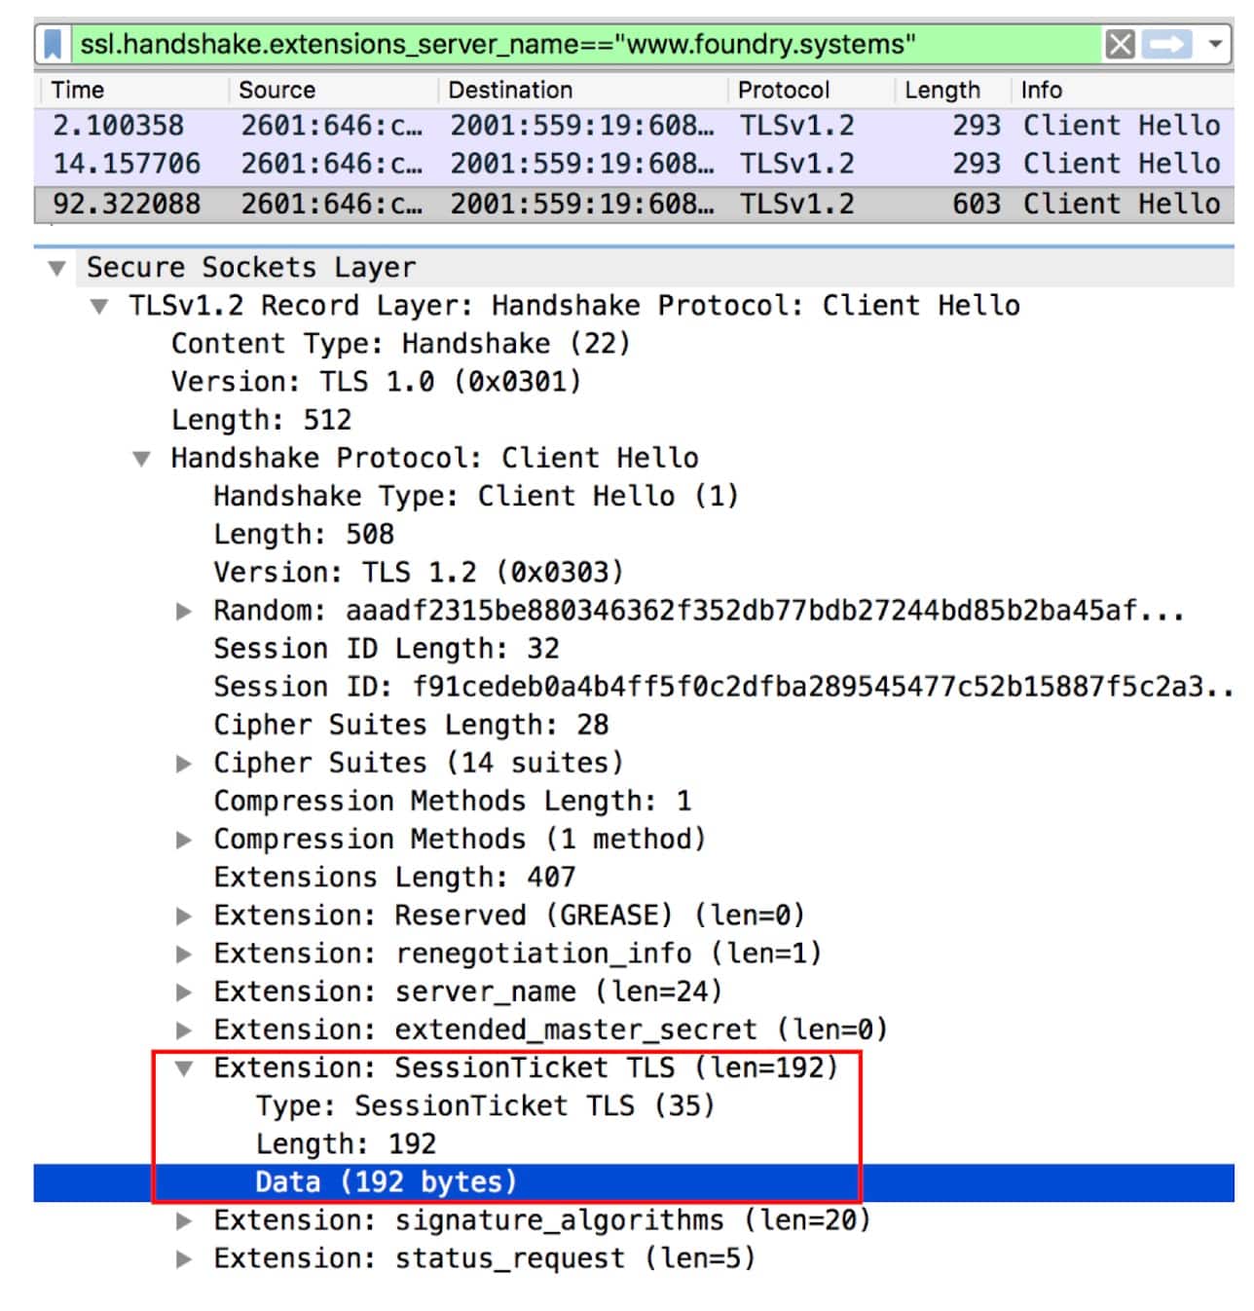1254x1311 pixels.
Task: Select the packet at time 14.157706
Action: point(127,164)
